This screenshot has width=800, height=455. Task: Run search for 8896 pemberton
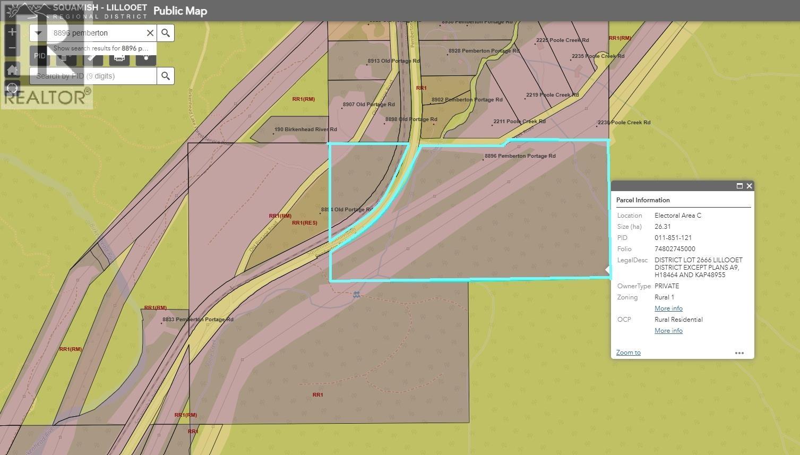tap(166, 33)
